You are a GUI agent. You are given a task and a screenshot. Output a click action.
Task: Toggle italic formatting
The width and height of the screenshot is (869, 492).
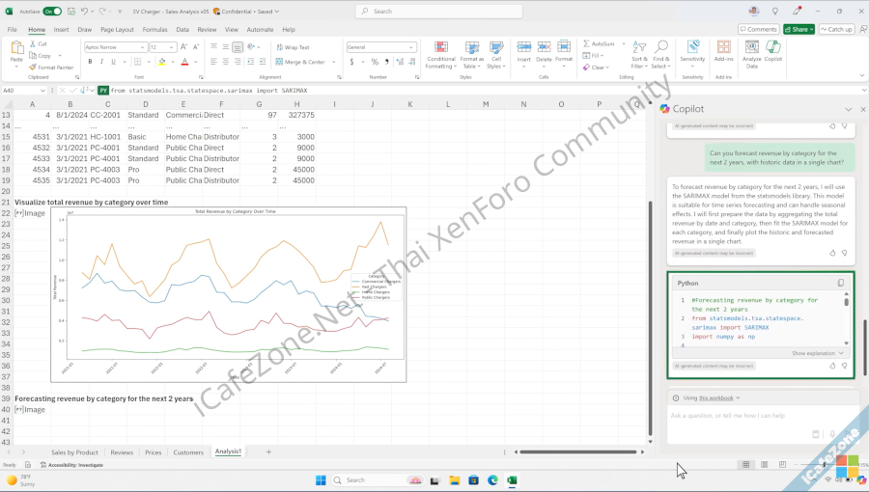(101, 62)
